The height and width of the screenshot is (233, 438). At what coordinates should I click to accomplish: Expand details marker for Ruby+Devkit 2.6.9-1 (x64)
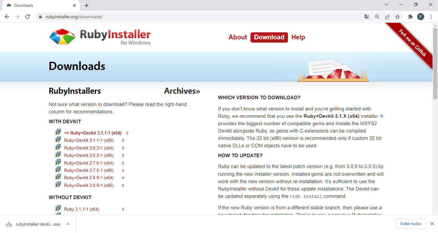pos(123,178)
